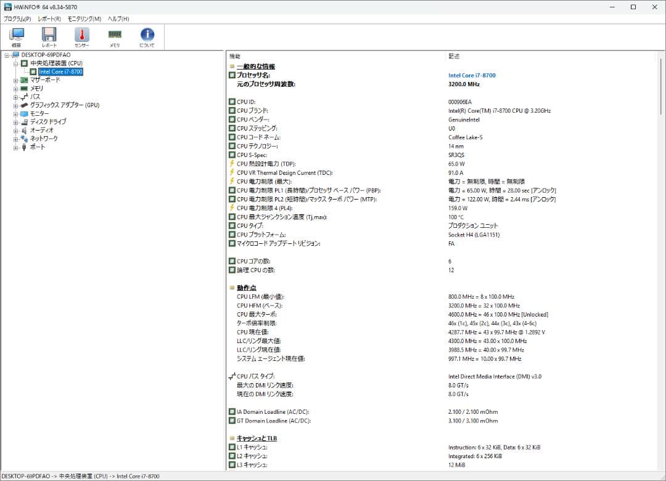Expand the グラフィックスアダプター (GPU) node
Image resolution: width=666 pixels, height=481 pixels.
pos(16,105)
